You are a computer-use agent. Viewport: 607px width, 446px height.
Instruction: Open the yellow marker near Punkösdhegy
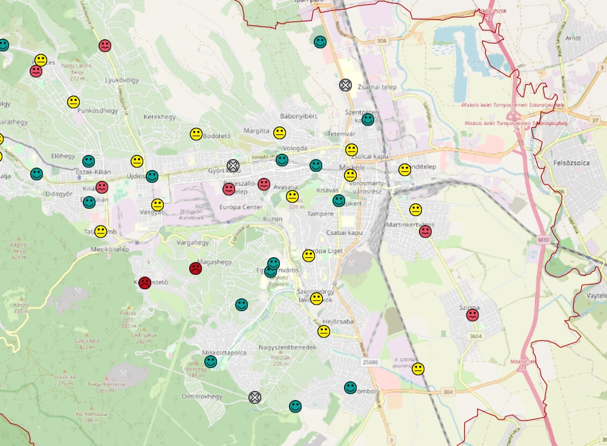point(73,102)
